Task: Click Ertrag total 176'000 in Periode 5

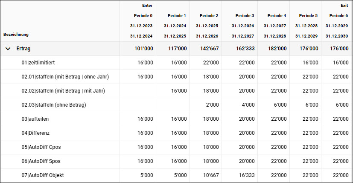Action: tap(309, 49)
